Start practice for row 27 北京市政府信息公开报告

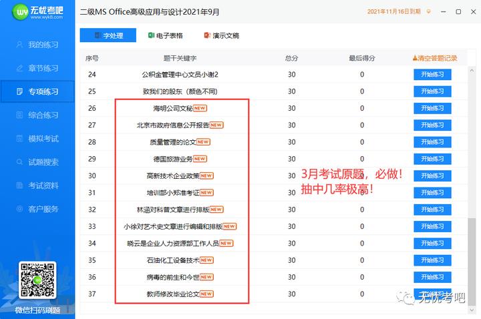(432, 125)
